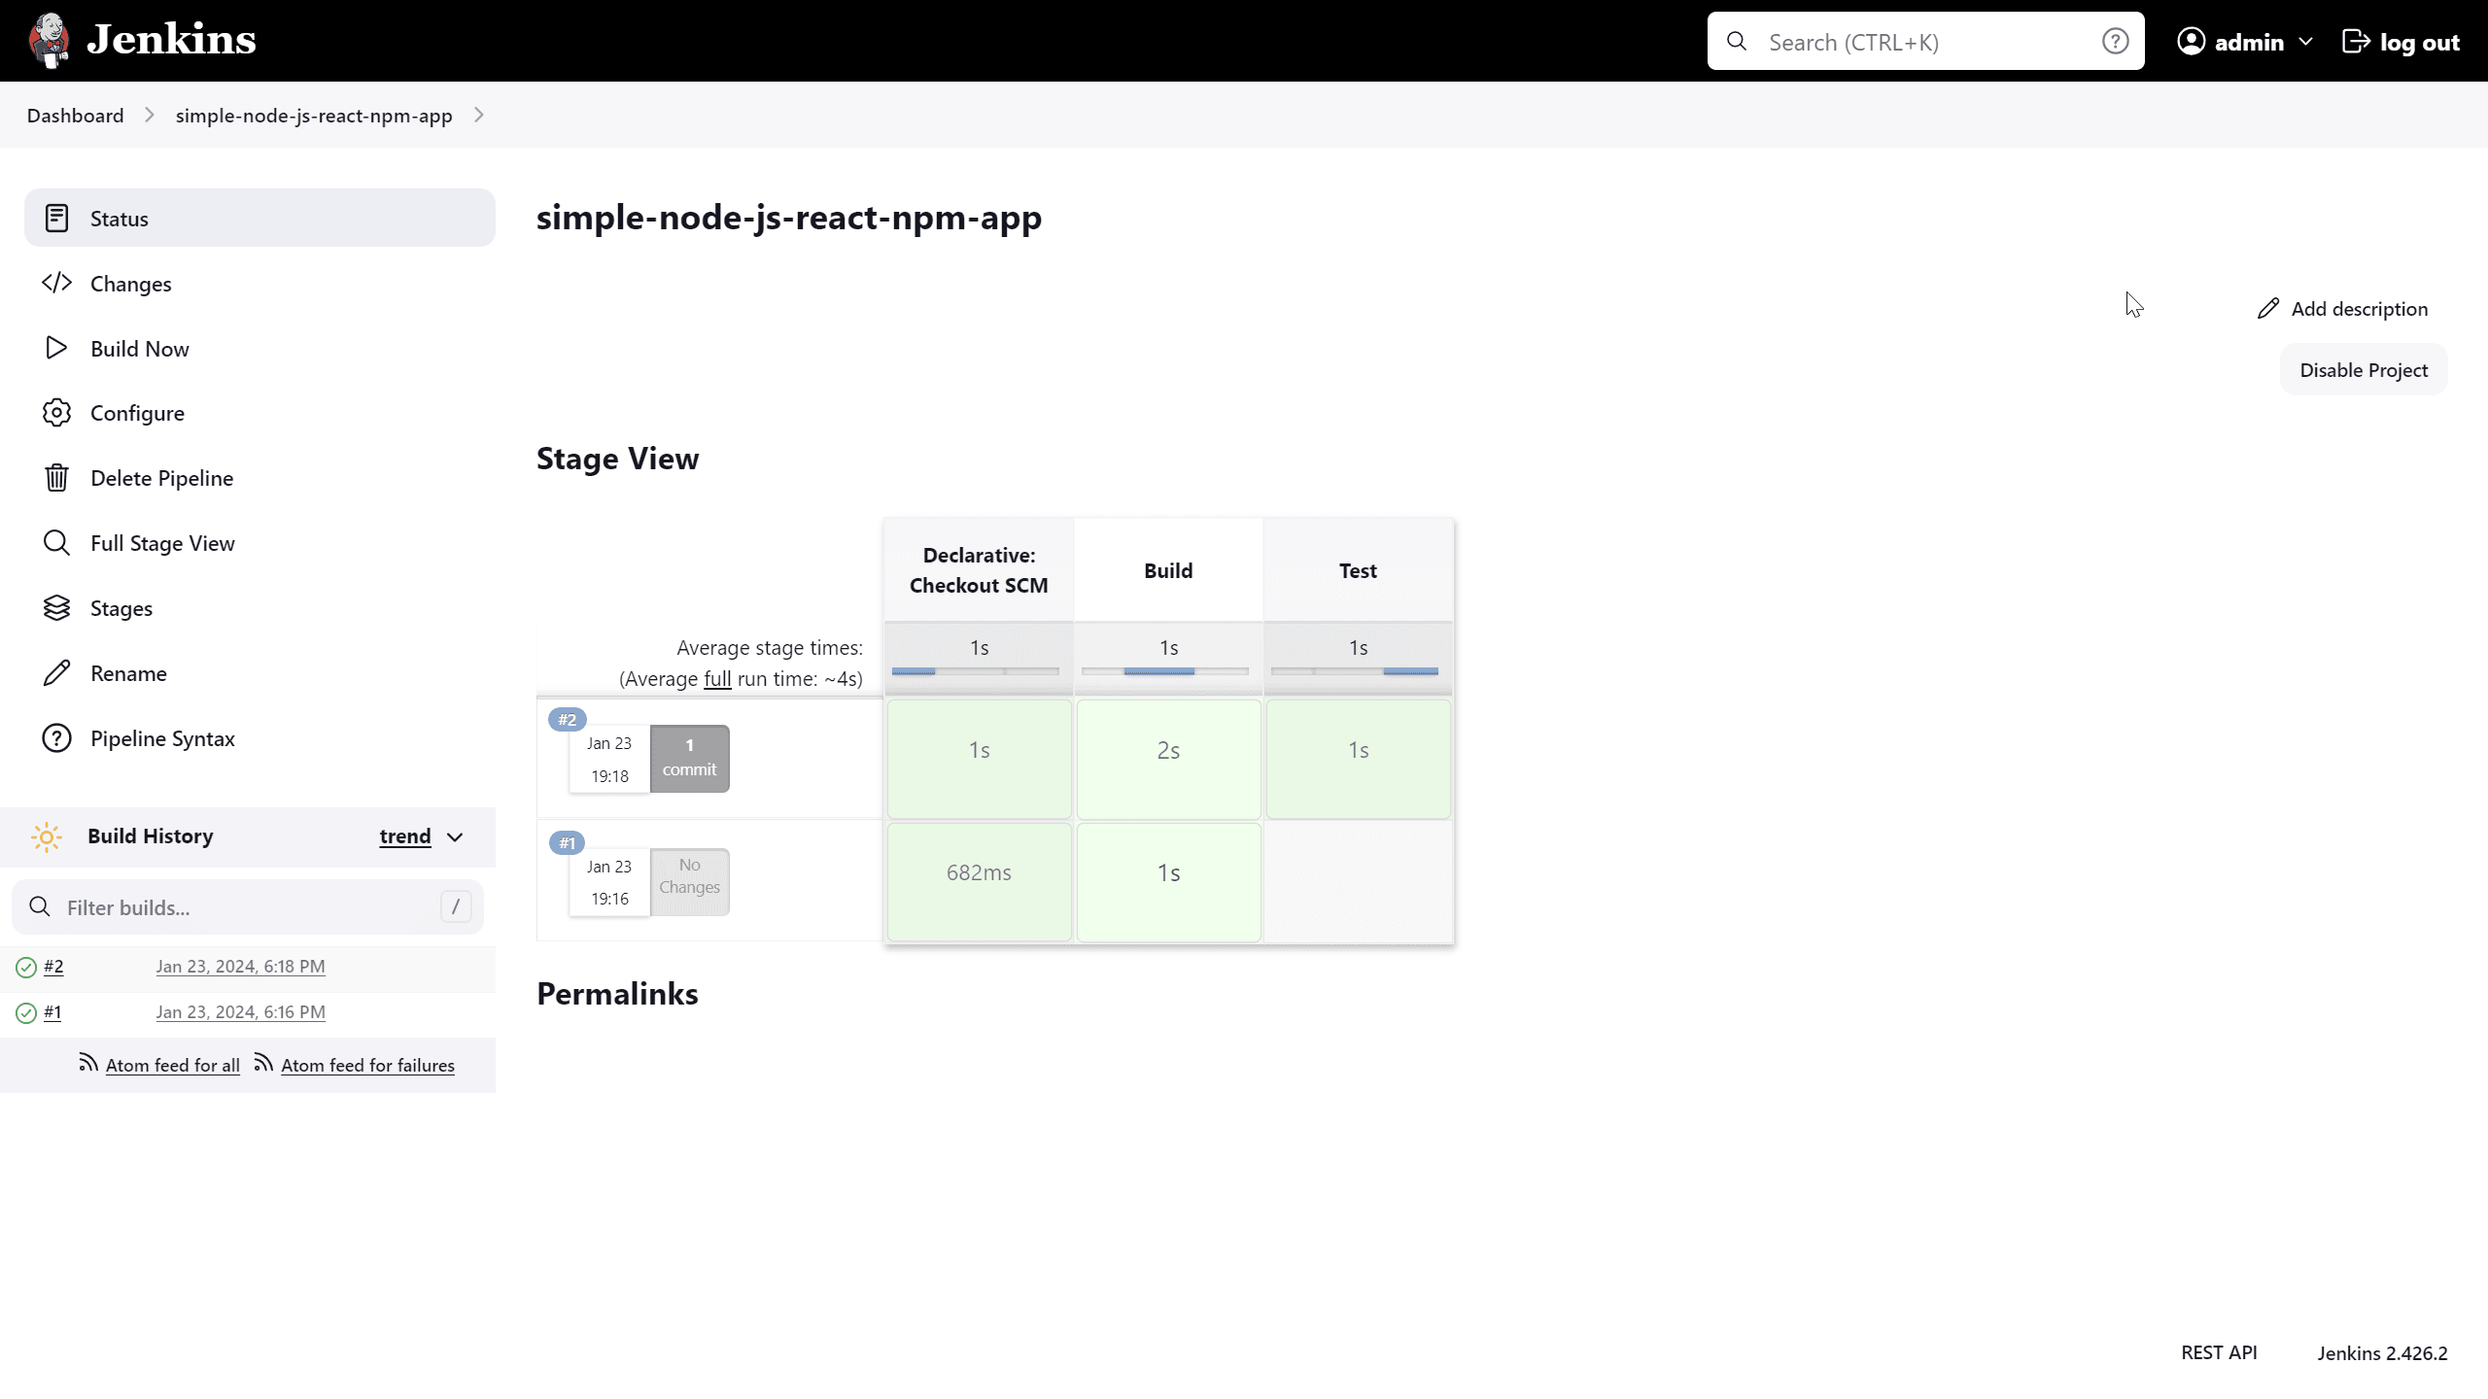Select the Delete Pipeline trash icon
This screenshot has height=1399, width=2488.
click(56, 478)
